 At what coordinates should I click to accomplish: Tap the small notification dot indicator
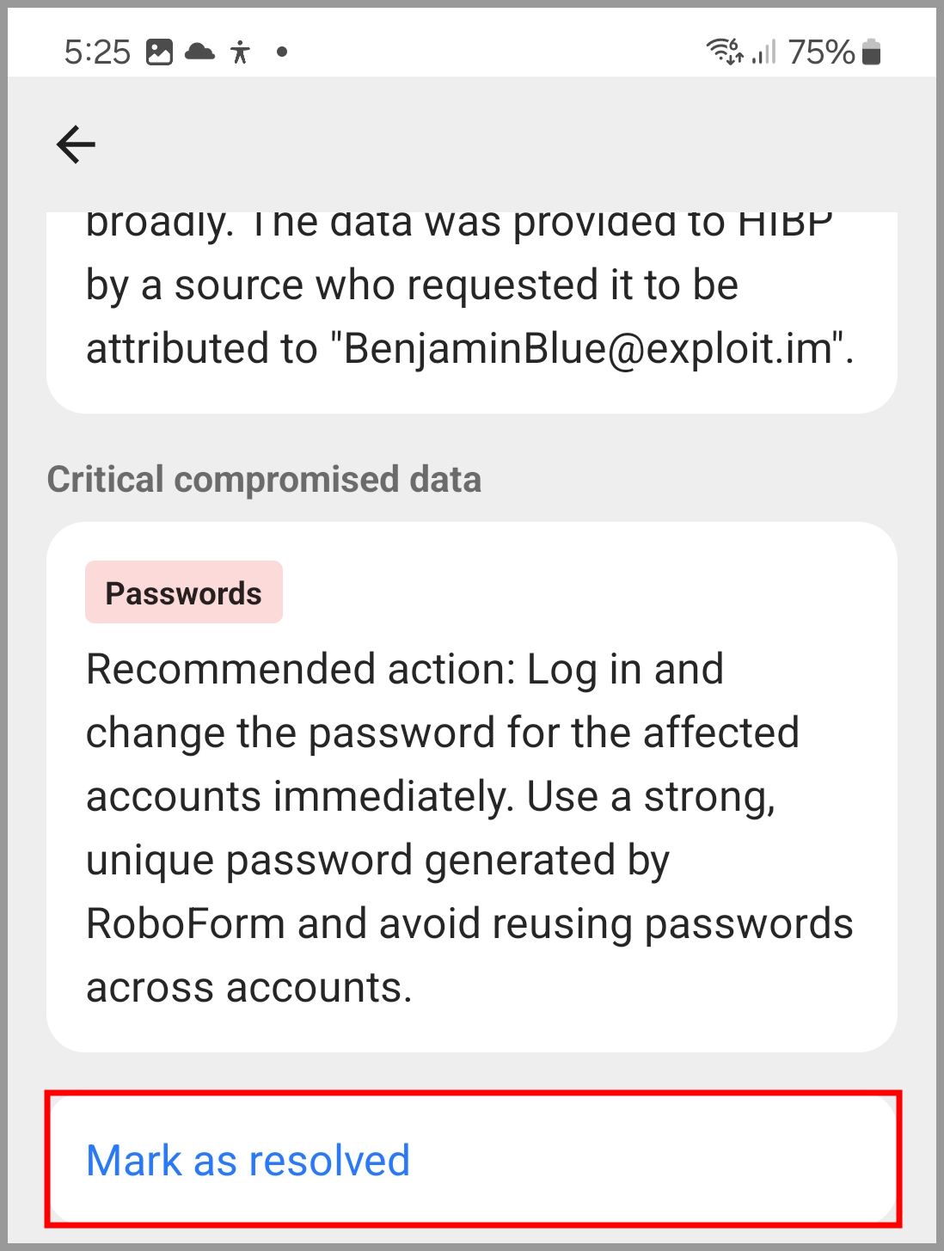tap(282, 52)
